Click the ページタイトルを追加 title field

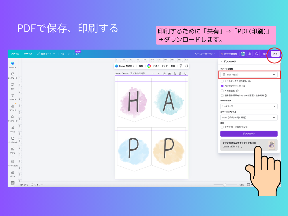click(134, 73)
